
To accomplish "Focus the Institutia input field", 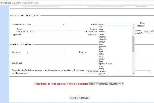I will tap(45, 52).
